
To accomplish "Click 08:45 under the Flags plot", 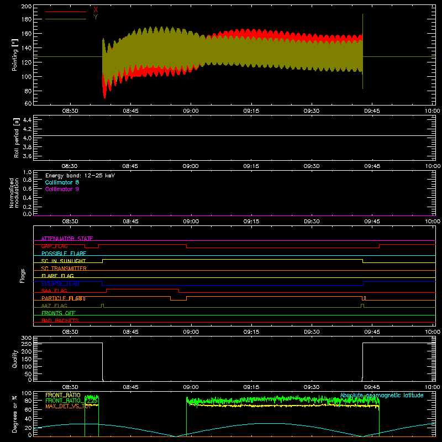I will tap(130, 332).
